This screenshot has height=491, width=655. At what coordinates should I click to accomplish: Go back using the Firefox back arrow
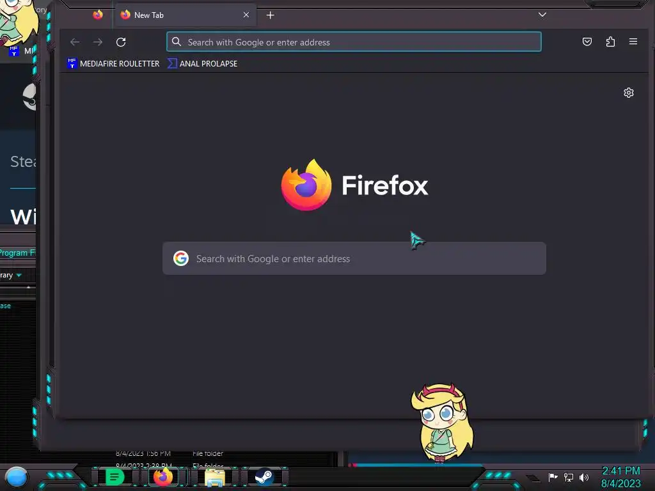[x=75, y=42]
